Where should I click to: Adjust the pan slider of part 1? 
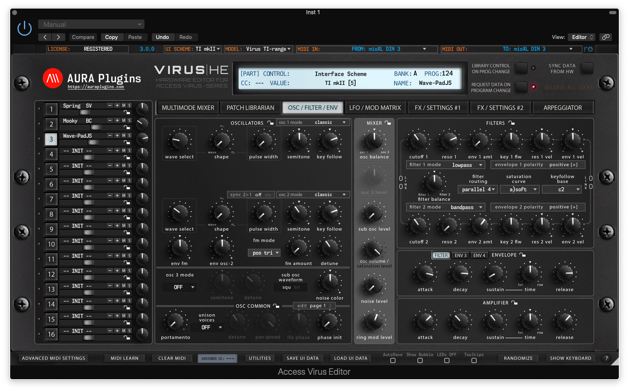[85, 112]
